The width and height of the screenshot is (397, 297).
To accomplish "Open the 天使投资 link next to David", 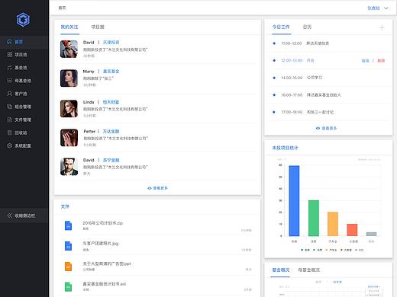I will click(x=111, y=43).
